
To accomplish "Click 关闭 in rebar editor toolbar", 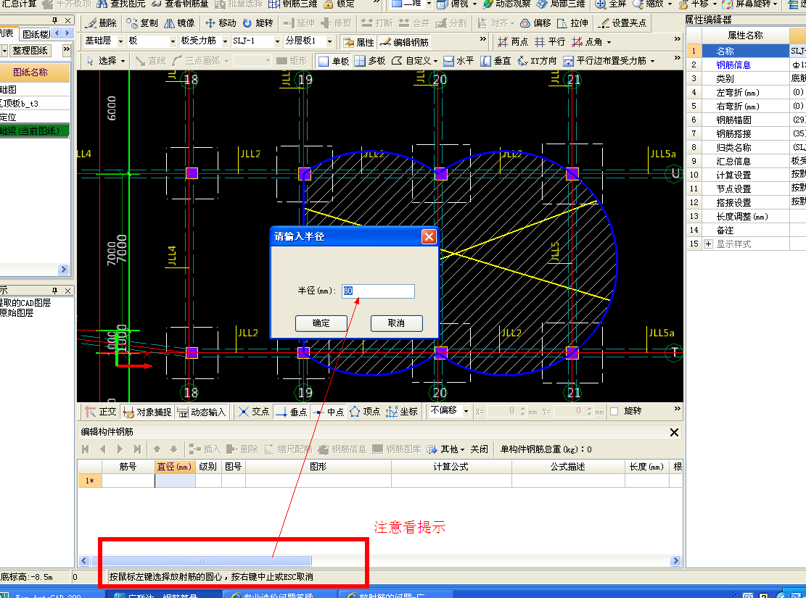I will point(479,449).
